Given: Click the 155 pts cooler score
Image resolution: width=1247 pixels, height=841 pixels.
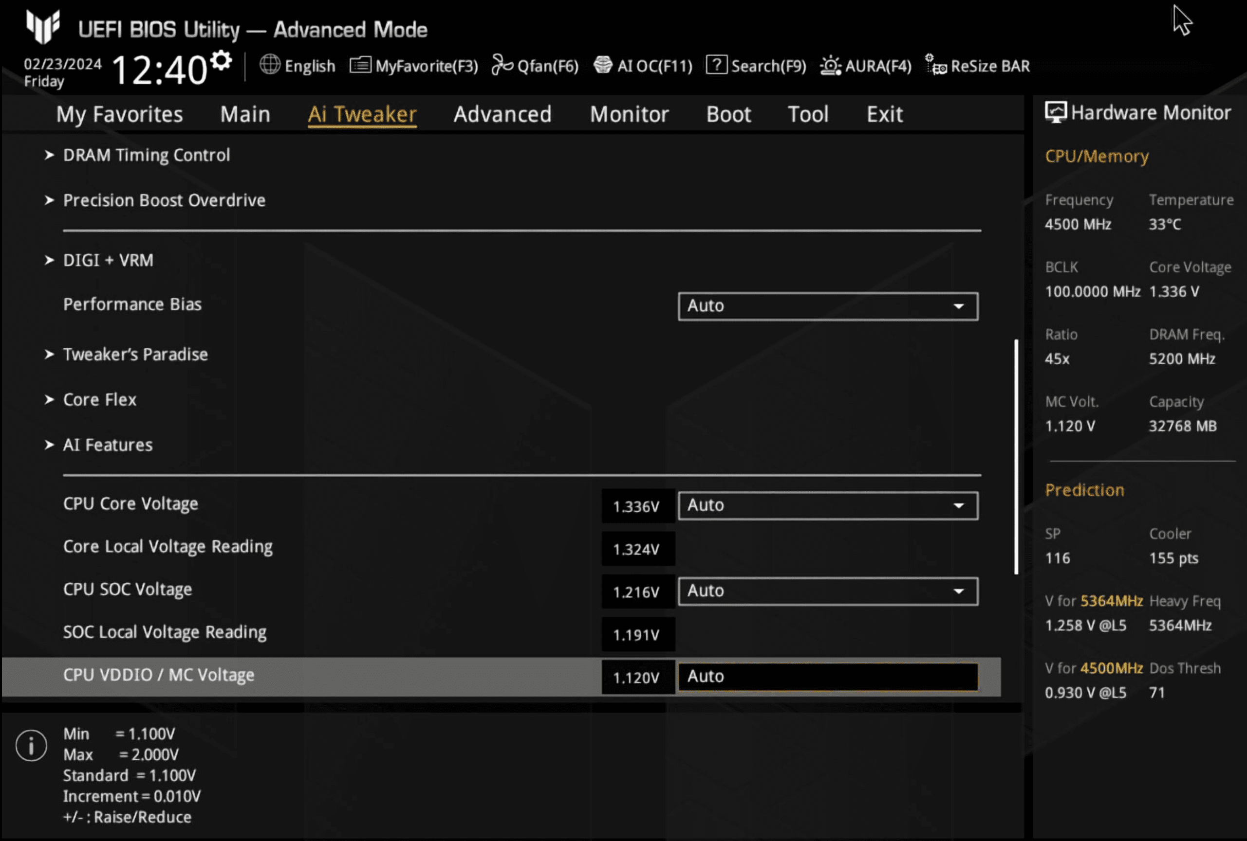Looking at the screenshot, I should click(1173, 558).
